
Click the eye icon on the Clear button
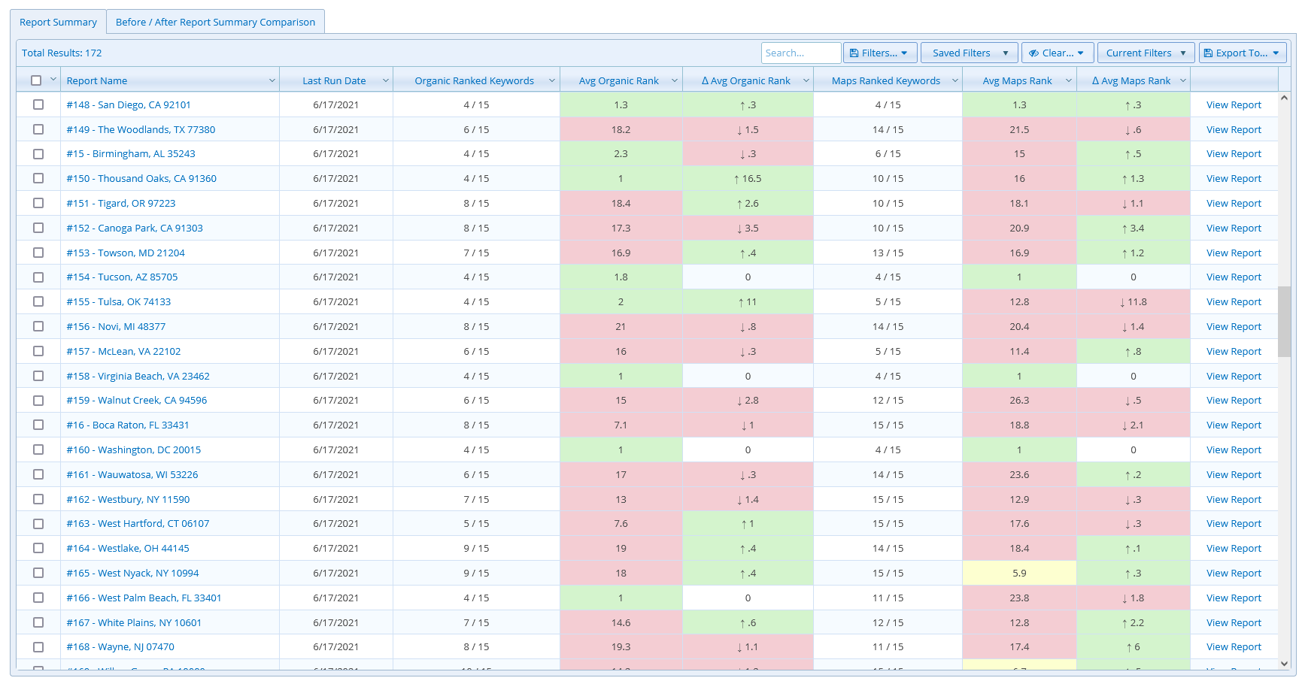click(x=1033, y=53)
